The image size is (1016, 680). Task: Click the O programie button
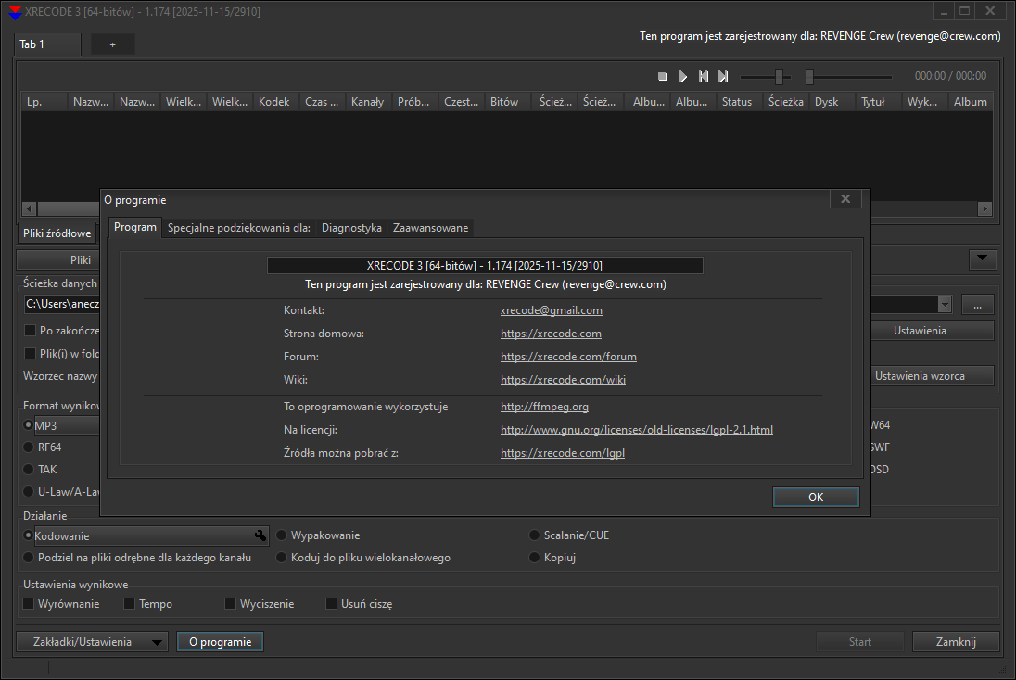[x=221, y=642]
